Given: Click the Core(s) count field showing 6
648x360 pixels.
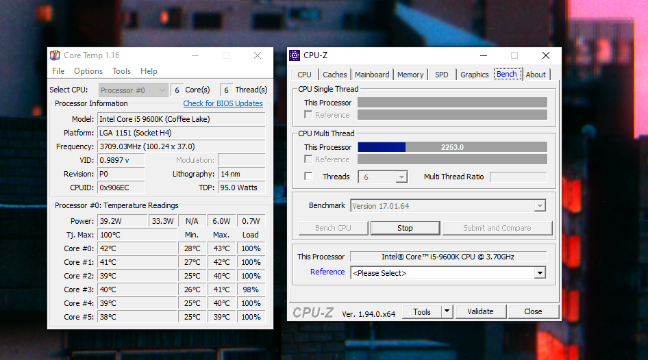Looking at the screenshot, I should pyautogui.click(x=177, y=90).
